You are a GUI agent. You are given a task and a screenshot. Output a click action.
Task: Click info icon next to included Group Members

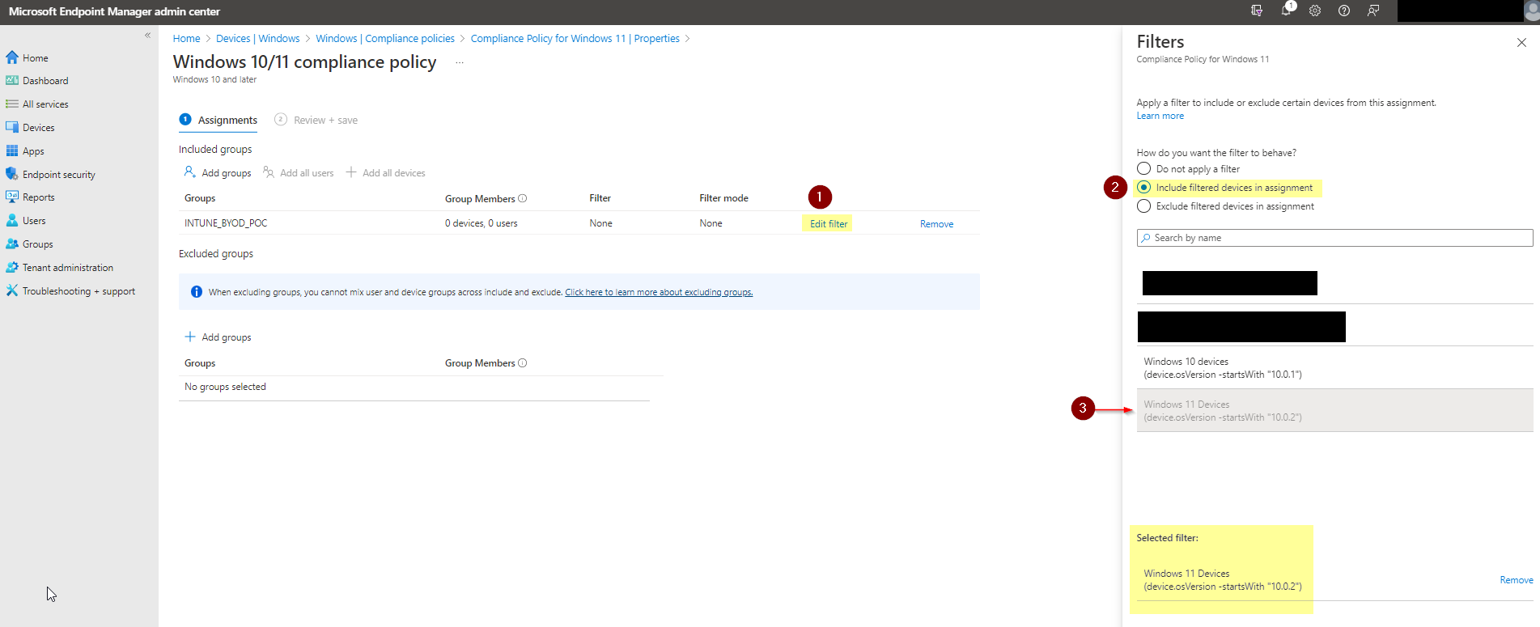pyautogui.click(x=523, y=198)
